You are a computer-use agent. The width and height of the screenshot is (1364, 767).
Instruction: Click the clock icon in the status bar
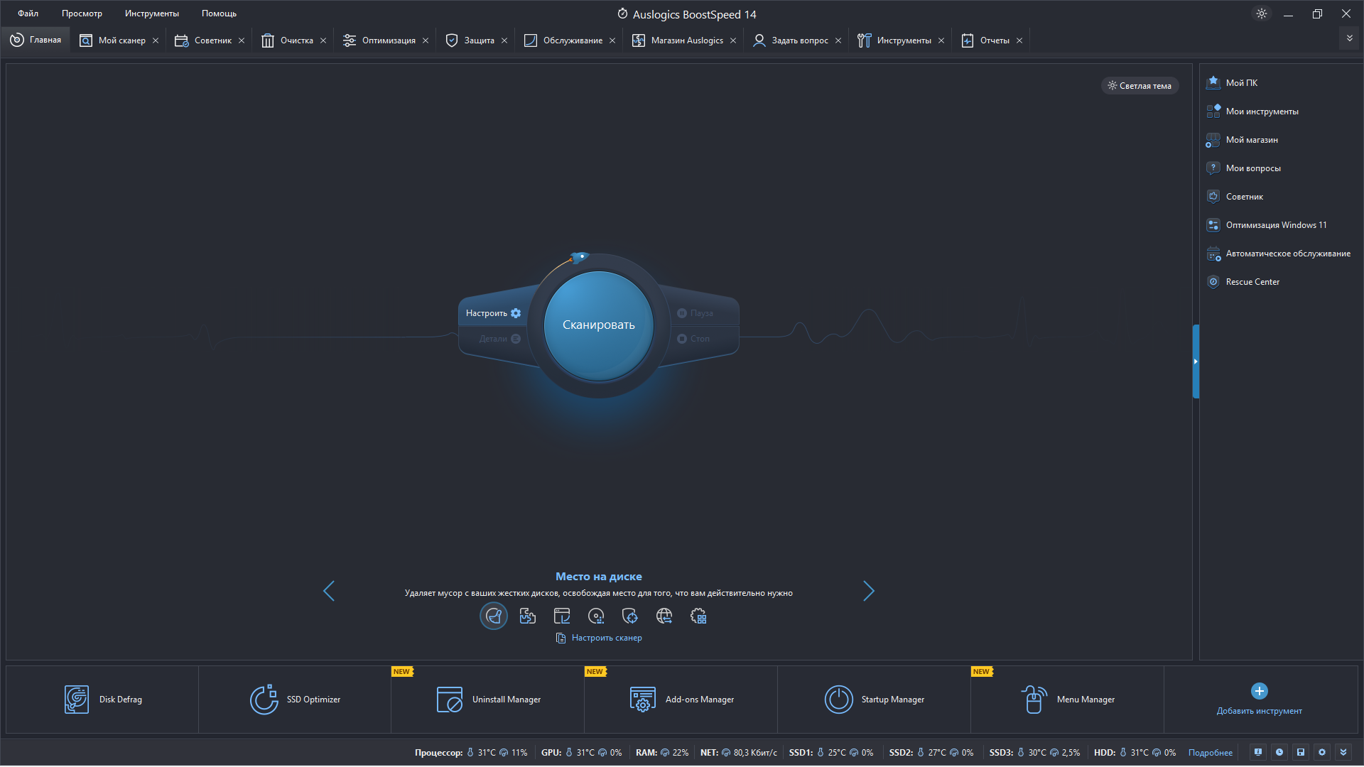[1279, 752]
